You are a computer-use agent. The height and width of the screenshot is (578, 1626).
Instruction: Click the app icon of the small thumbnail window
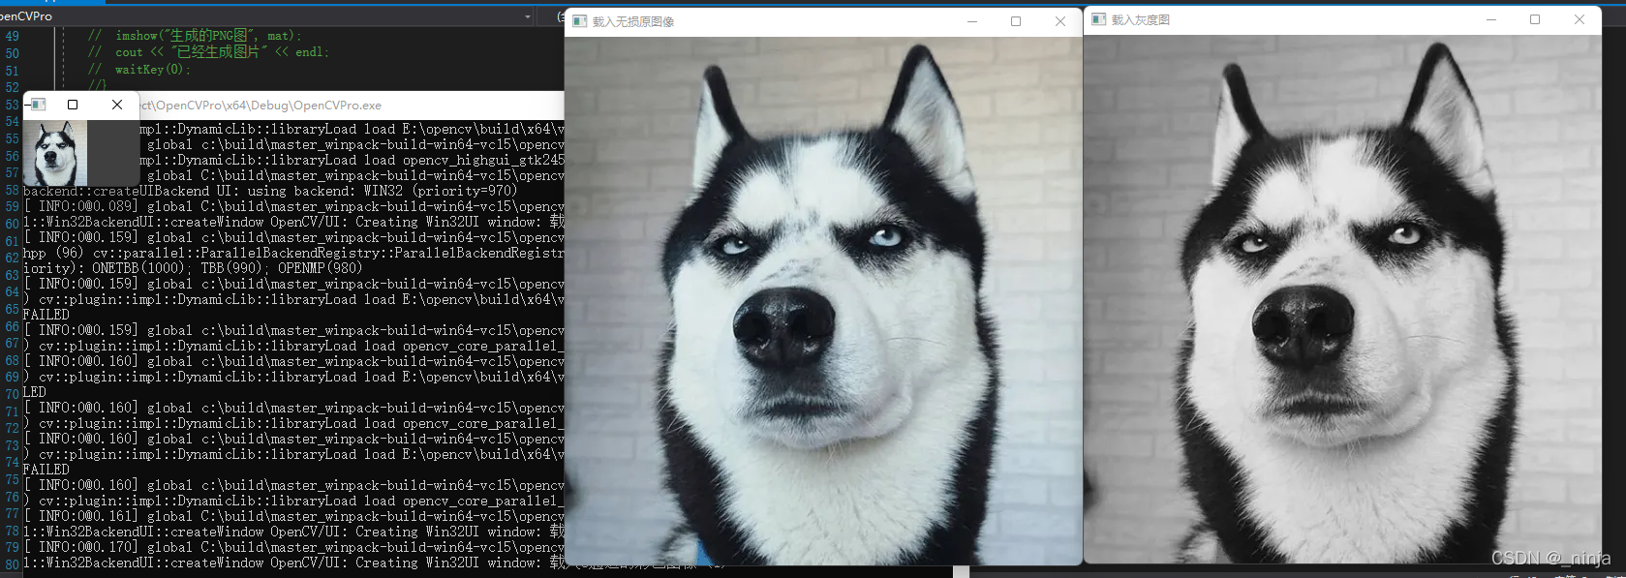point(38,105)
